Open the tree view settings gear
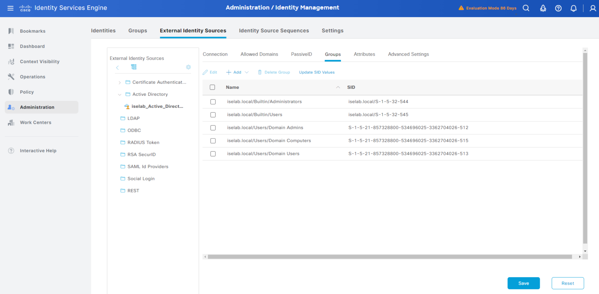599x294 pixels. 188,67
